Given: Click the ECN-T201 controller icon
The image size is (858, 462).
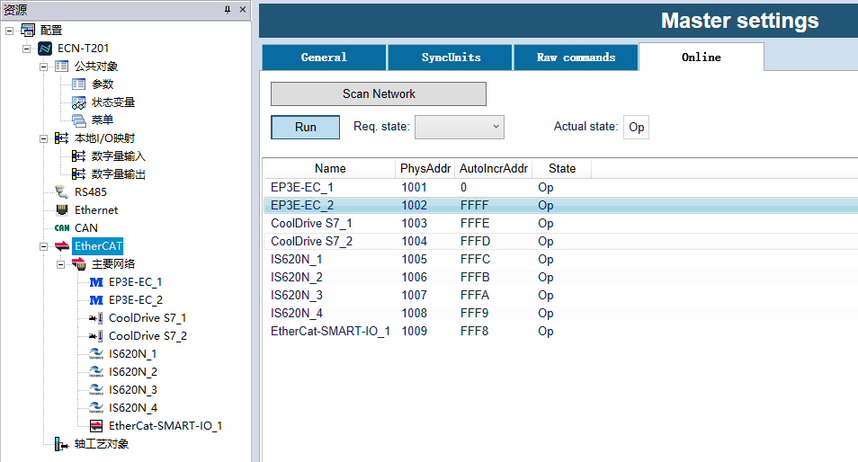Looking at the screenshot, I should pos(45,49).
